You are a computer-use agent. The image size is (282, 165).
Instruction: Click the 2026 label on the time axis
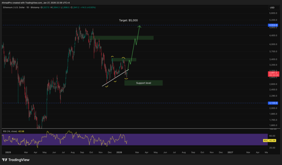tap(120, 152)
